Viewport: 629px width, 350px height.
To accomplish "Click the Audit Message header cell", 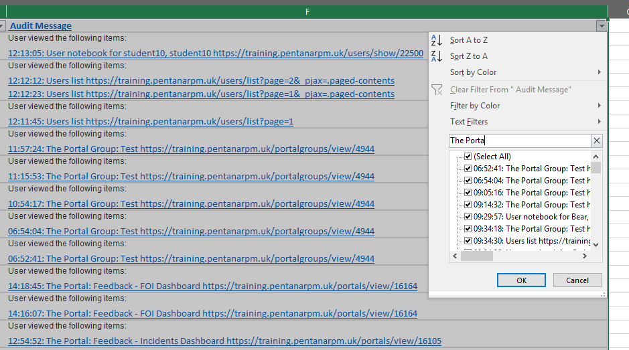I will (x=307, y=26).
